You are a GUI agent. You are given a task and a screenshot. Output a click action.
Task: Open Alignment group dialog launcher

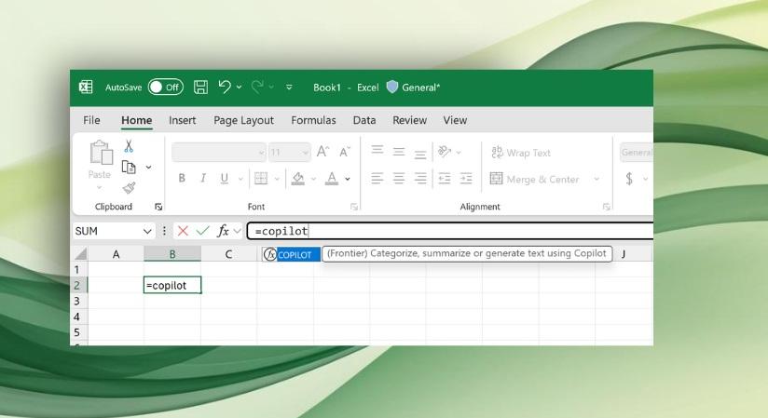point(607,207)
